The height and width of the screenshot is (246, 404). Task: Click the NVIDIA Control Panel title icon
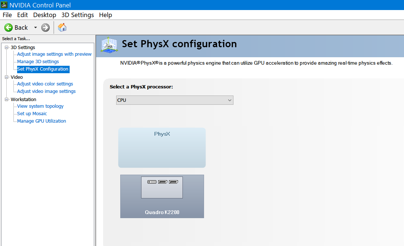click(x=4, y=4)
